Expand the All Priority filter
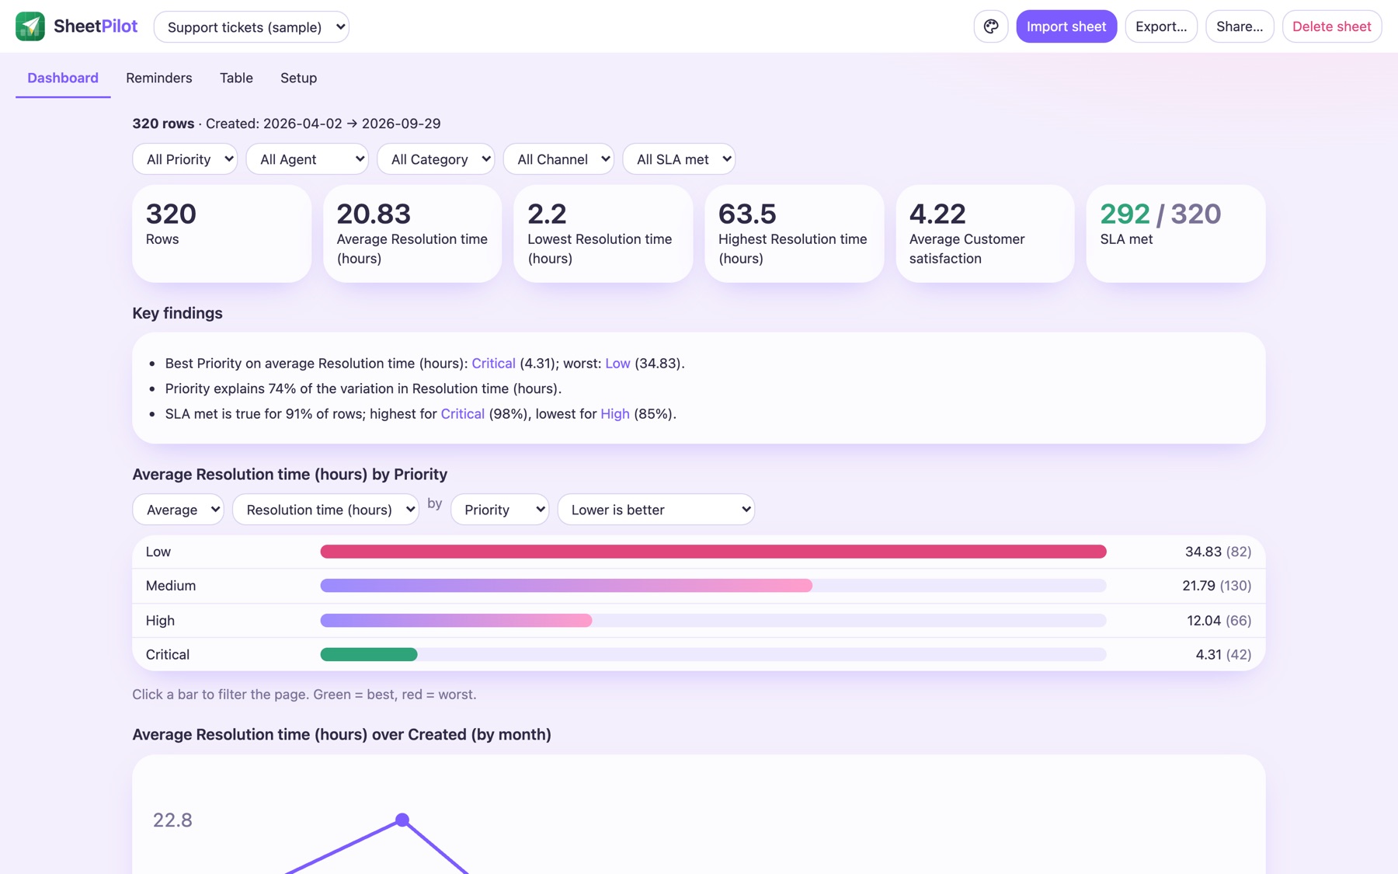 pos(185,159)
